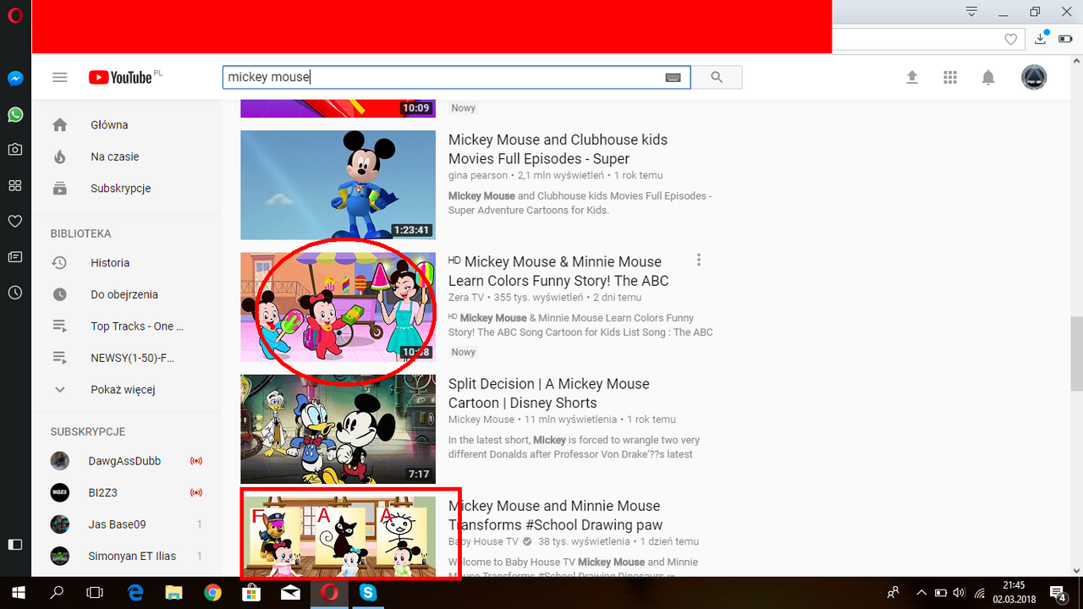Screen dimensions: 1083x609
Task: Open Windows taskbar search
Action: [x=57, y=593]
